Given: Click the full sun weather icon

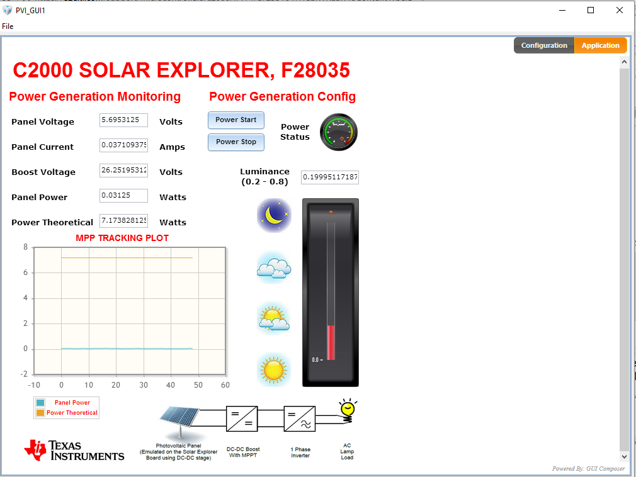Looking at the screenshot, I should coord(274,369).
